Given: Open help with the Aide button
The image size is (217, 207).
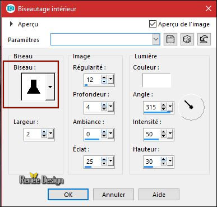Looking at the screenshot, I should point(159,195).
